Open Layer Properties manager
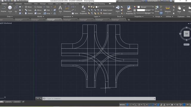The width and height of the screenshot is (191, 107). pyautogui.click(x=83, y=10)
